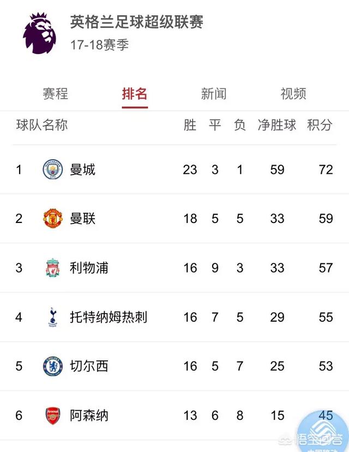Click the Tottenham Hotspur club crest
This screenshot has height=452, width=349.
tap(53, 317)
